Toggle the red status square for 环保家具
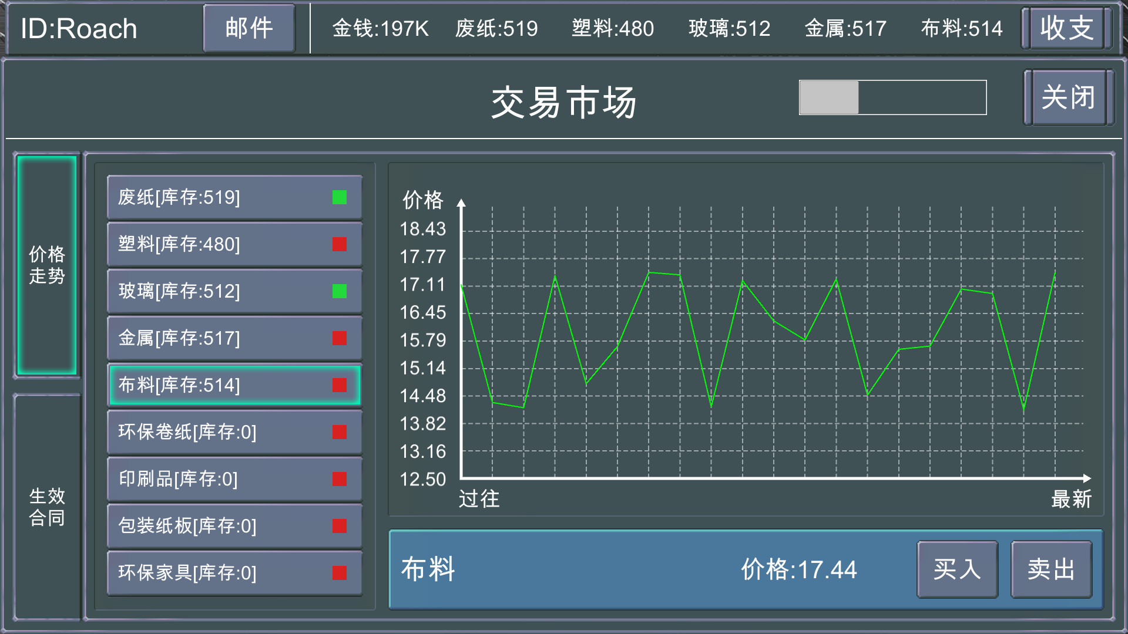Image resolution: width=1128 pixels, height=634 pixels. click(340, 574)
